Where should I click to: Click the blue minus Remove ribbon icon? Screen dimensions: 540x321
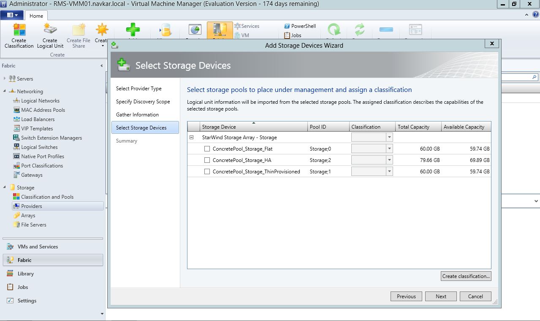386,30
